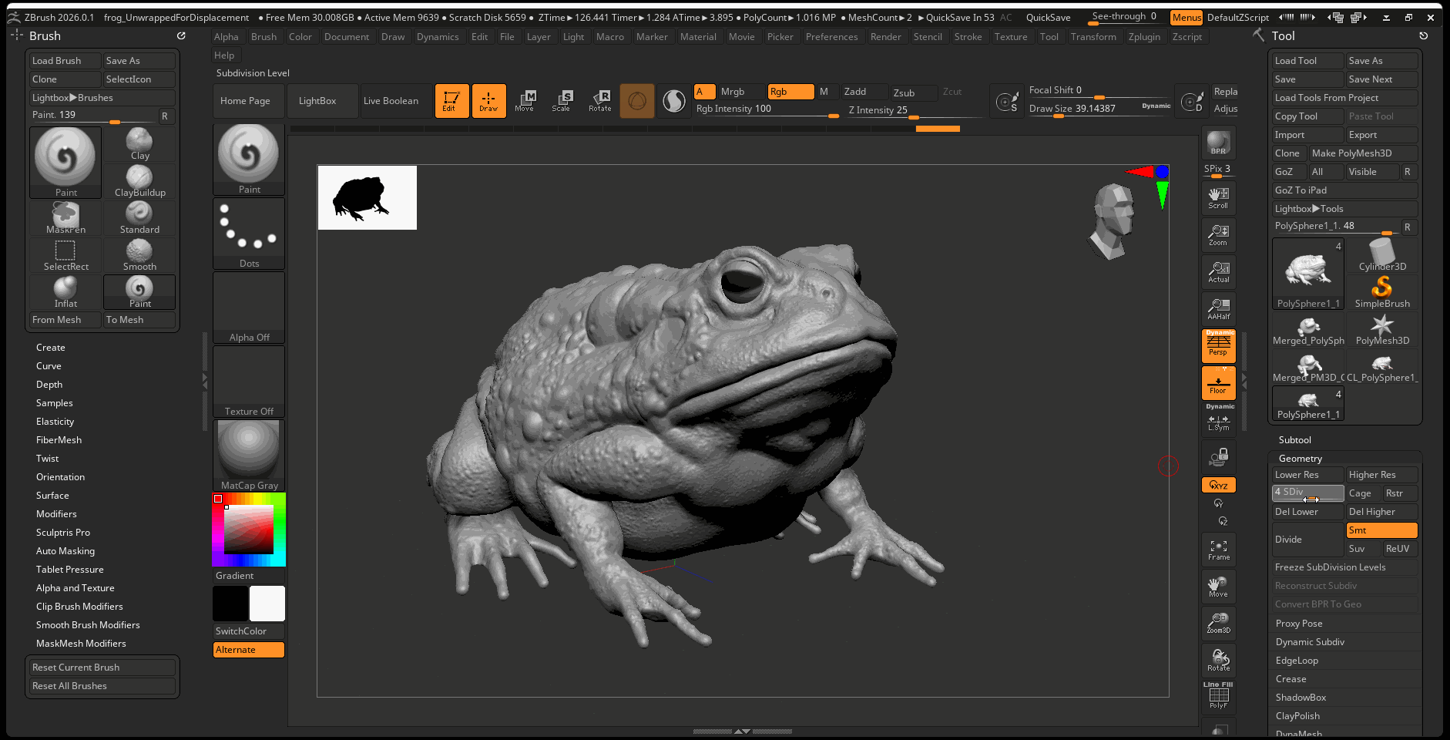This screenshot has height=740, width=1450.
Task: Expand the Sculptris Pro brush section
Action: (x=63, y=533)
